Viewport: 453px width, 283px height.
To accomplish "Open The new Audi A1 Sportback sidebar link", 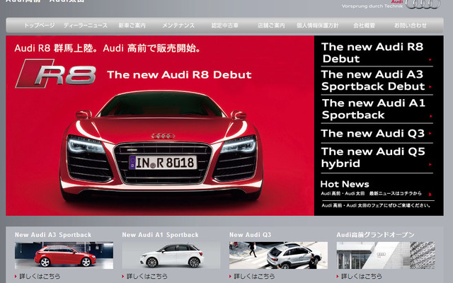I will coord(374,109).
